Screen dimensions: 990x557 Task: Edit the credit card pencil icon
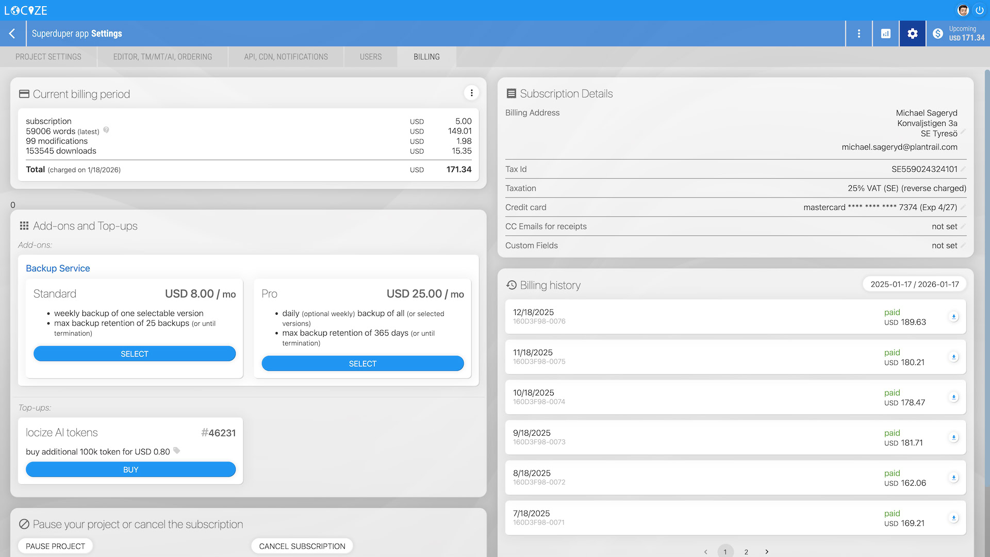(963, 207)
